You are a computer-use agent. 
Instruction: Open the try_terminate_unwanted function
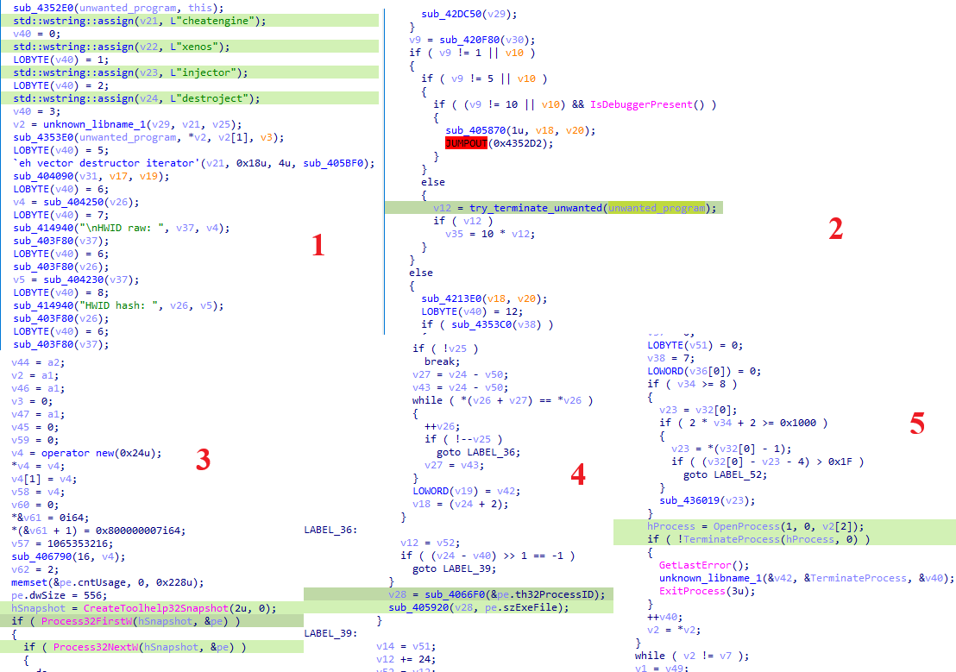535,208
